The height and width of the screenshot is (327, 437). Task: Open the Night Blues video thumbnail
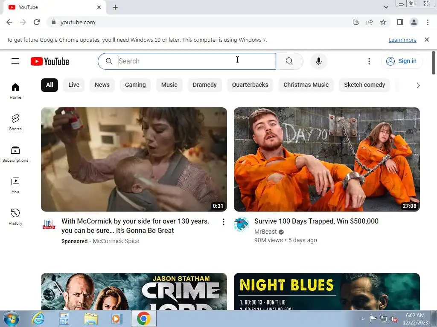tap(326, 291)
